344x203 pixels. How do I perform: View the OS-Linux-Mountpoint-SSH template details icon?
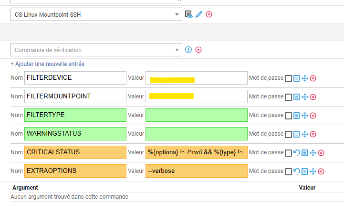(x=188, y=14)
